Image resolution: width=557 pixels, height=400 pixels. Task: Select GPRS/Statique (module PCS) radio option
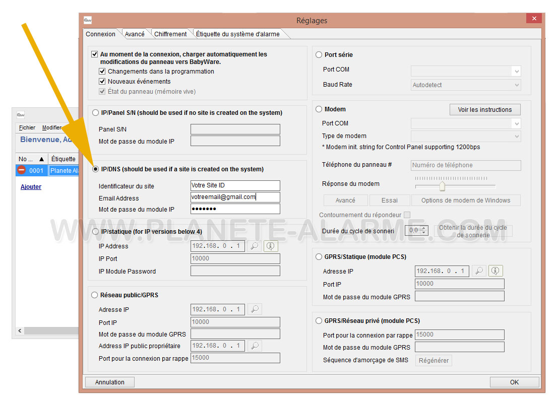tap(319, 256)
